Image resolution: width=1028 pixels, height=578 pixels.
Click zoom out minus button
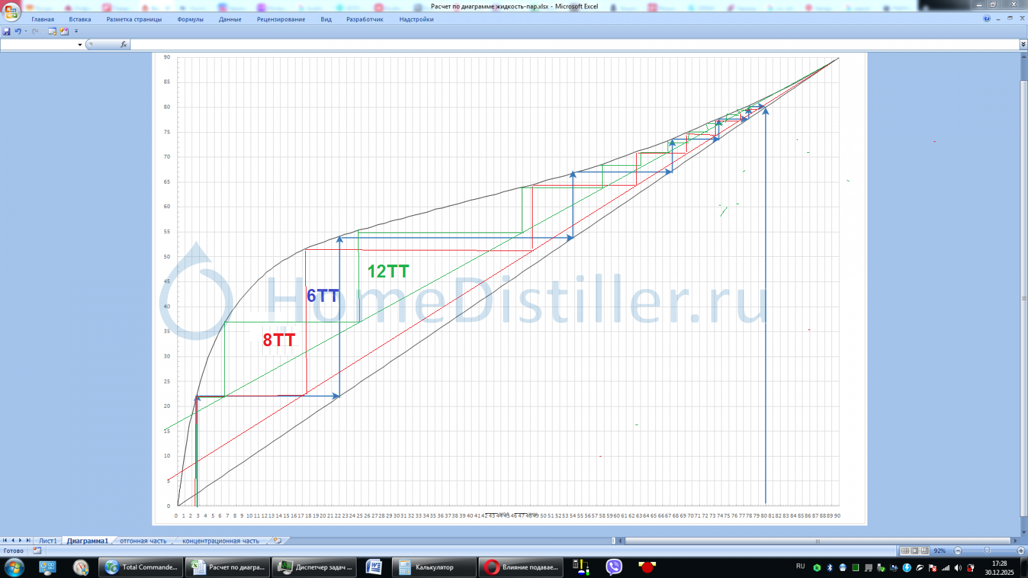[958, 550]
